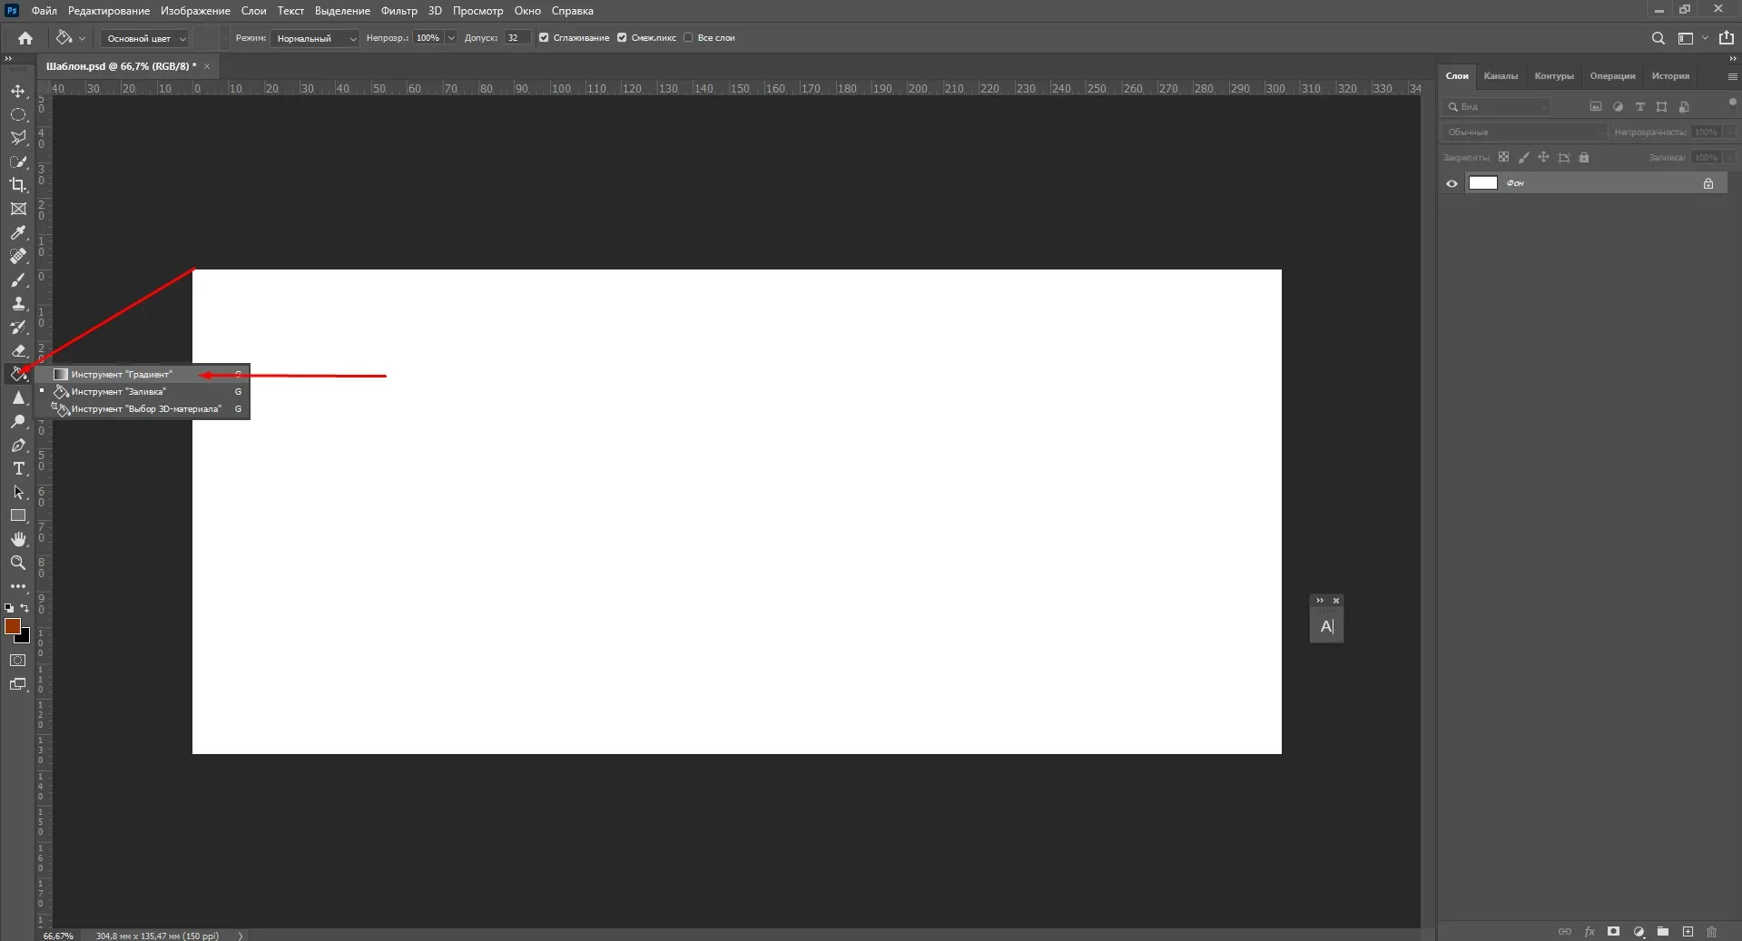The height and width of the screenshot is (941, 1742).
Task: Select the Hand tool
Action: point(18,539)
